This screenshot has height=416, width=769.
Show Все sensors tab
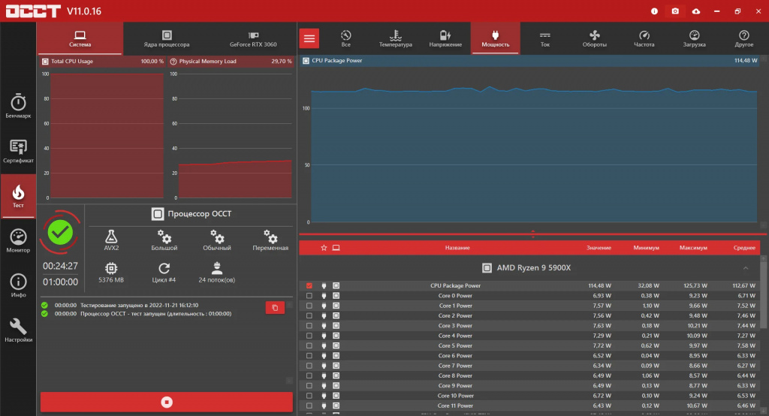tap(345, 38)
